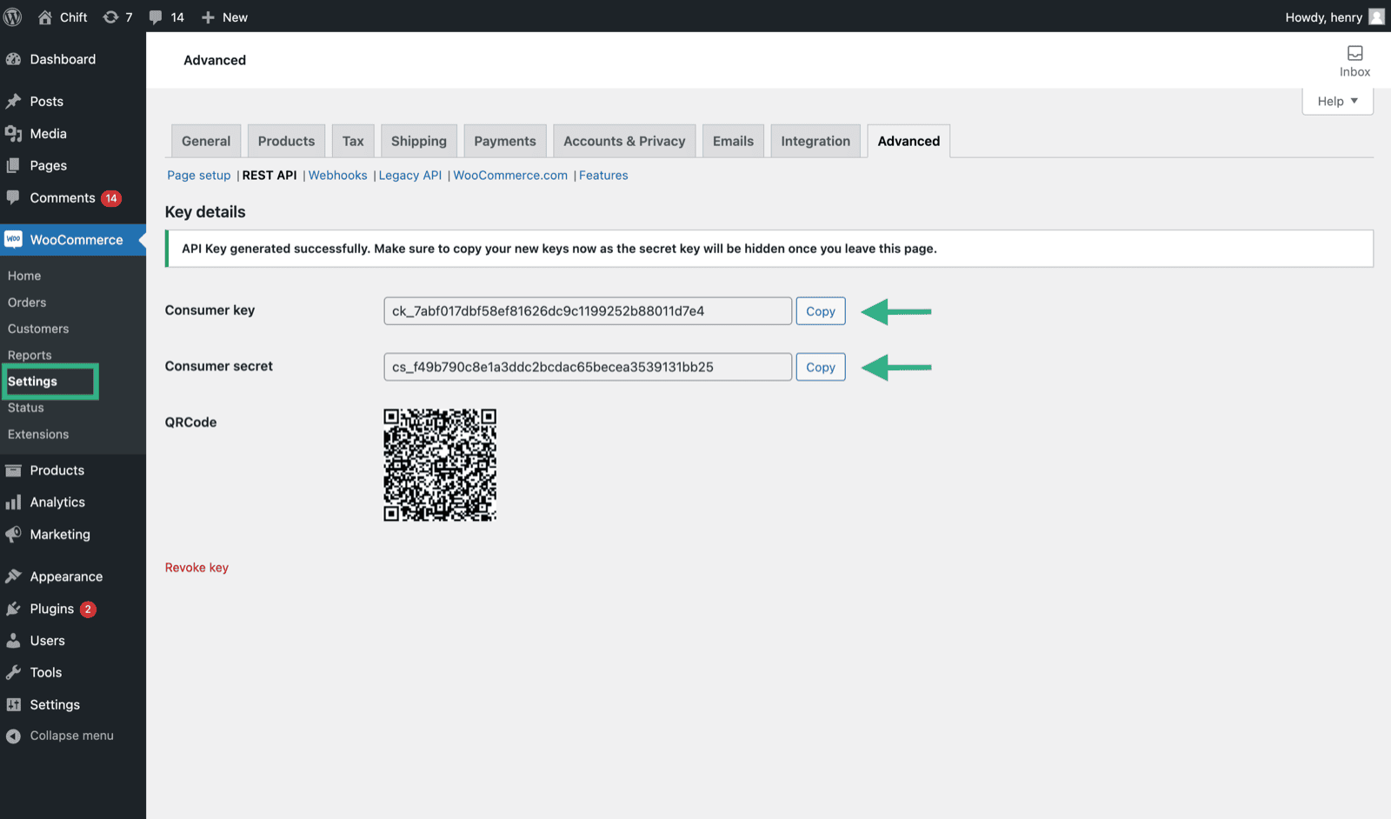Viewport: 1391px width, 819px height.
Task: Click the Consumer secret input field
Action: (x=588, y=367)
